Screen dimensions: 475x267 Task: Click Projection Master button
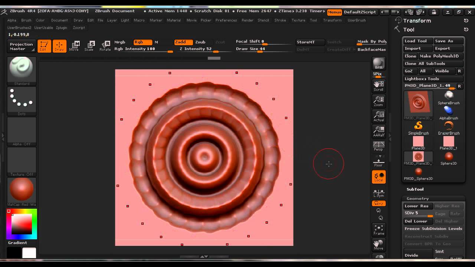pos(21,46)
